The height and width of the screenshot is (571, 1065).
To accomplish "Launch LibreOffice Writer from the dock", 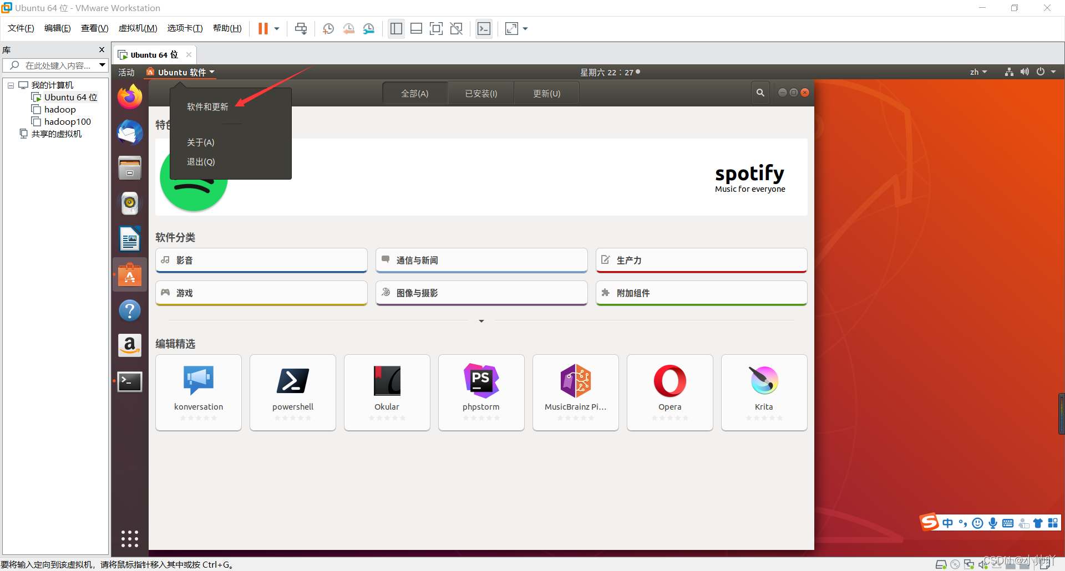I will (130, 239).
